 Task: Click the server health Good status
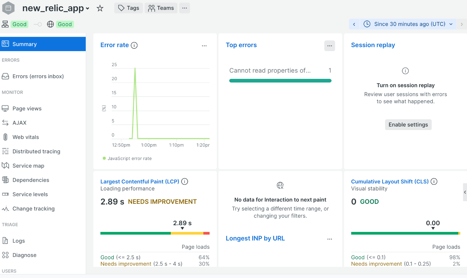pos(19,24)
